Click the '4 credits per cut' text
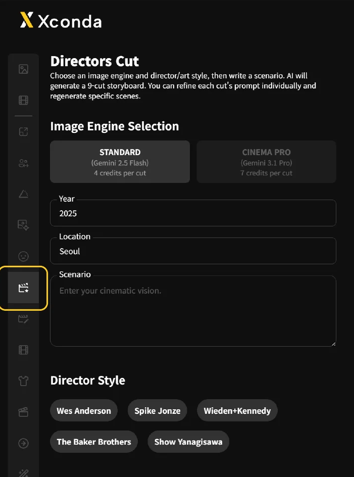Image resolution: width=354 pixels, height=477 pixels. coord(120,173)
